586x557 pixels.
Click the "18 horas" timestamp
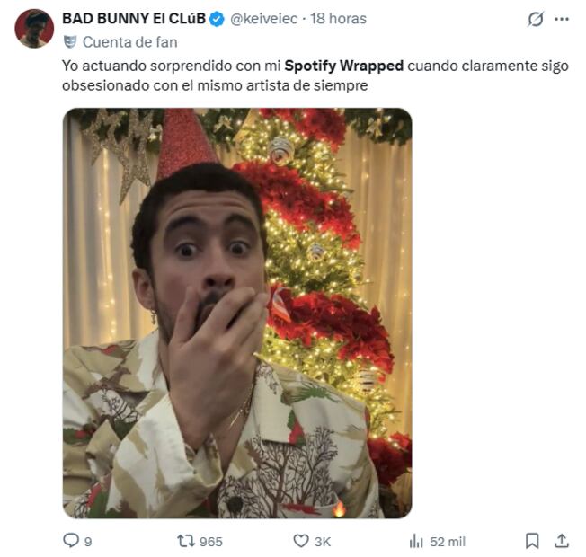coord(339,19)
